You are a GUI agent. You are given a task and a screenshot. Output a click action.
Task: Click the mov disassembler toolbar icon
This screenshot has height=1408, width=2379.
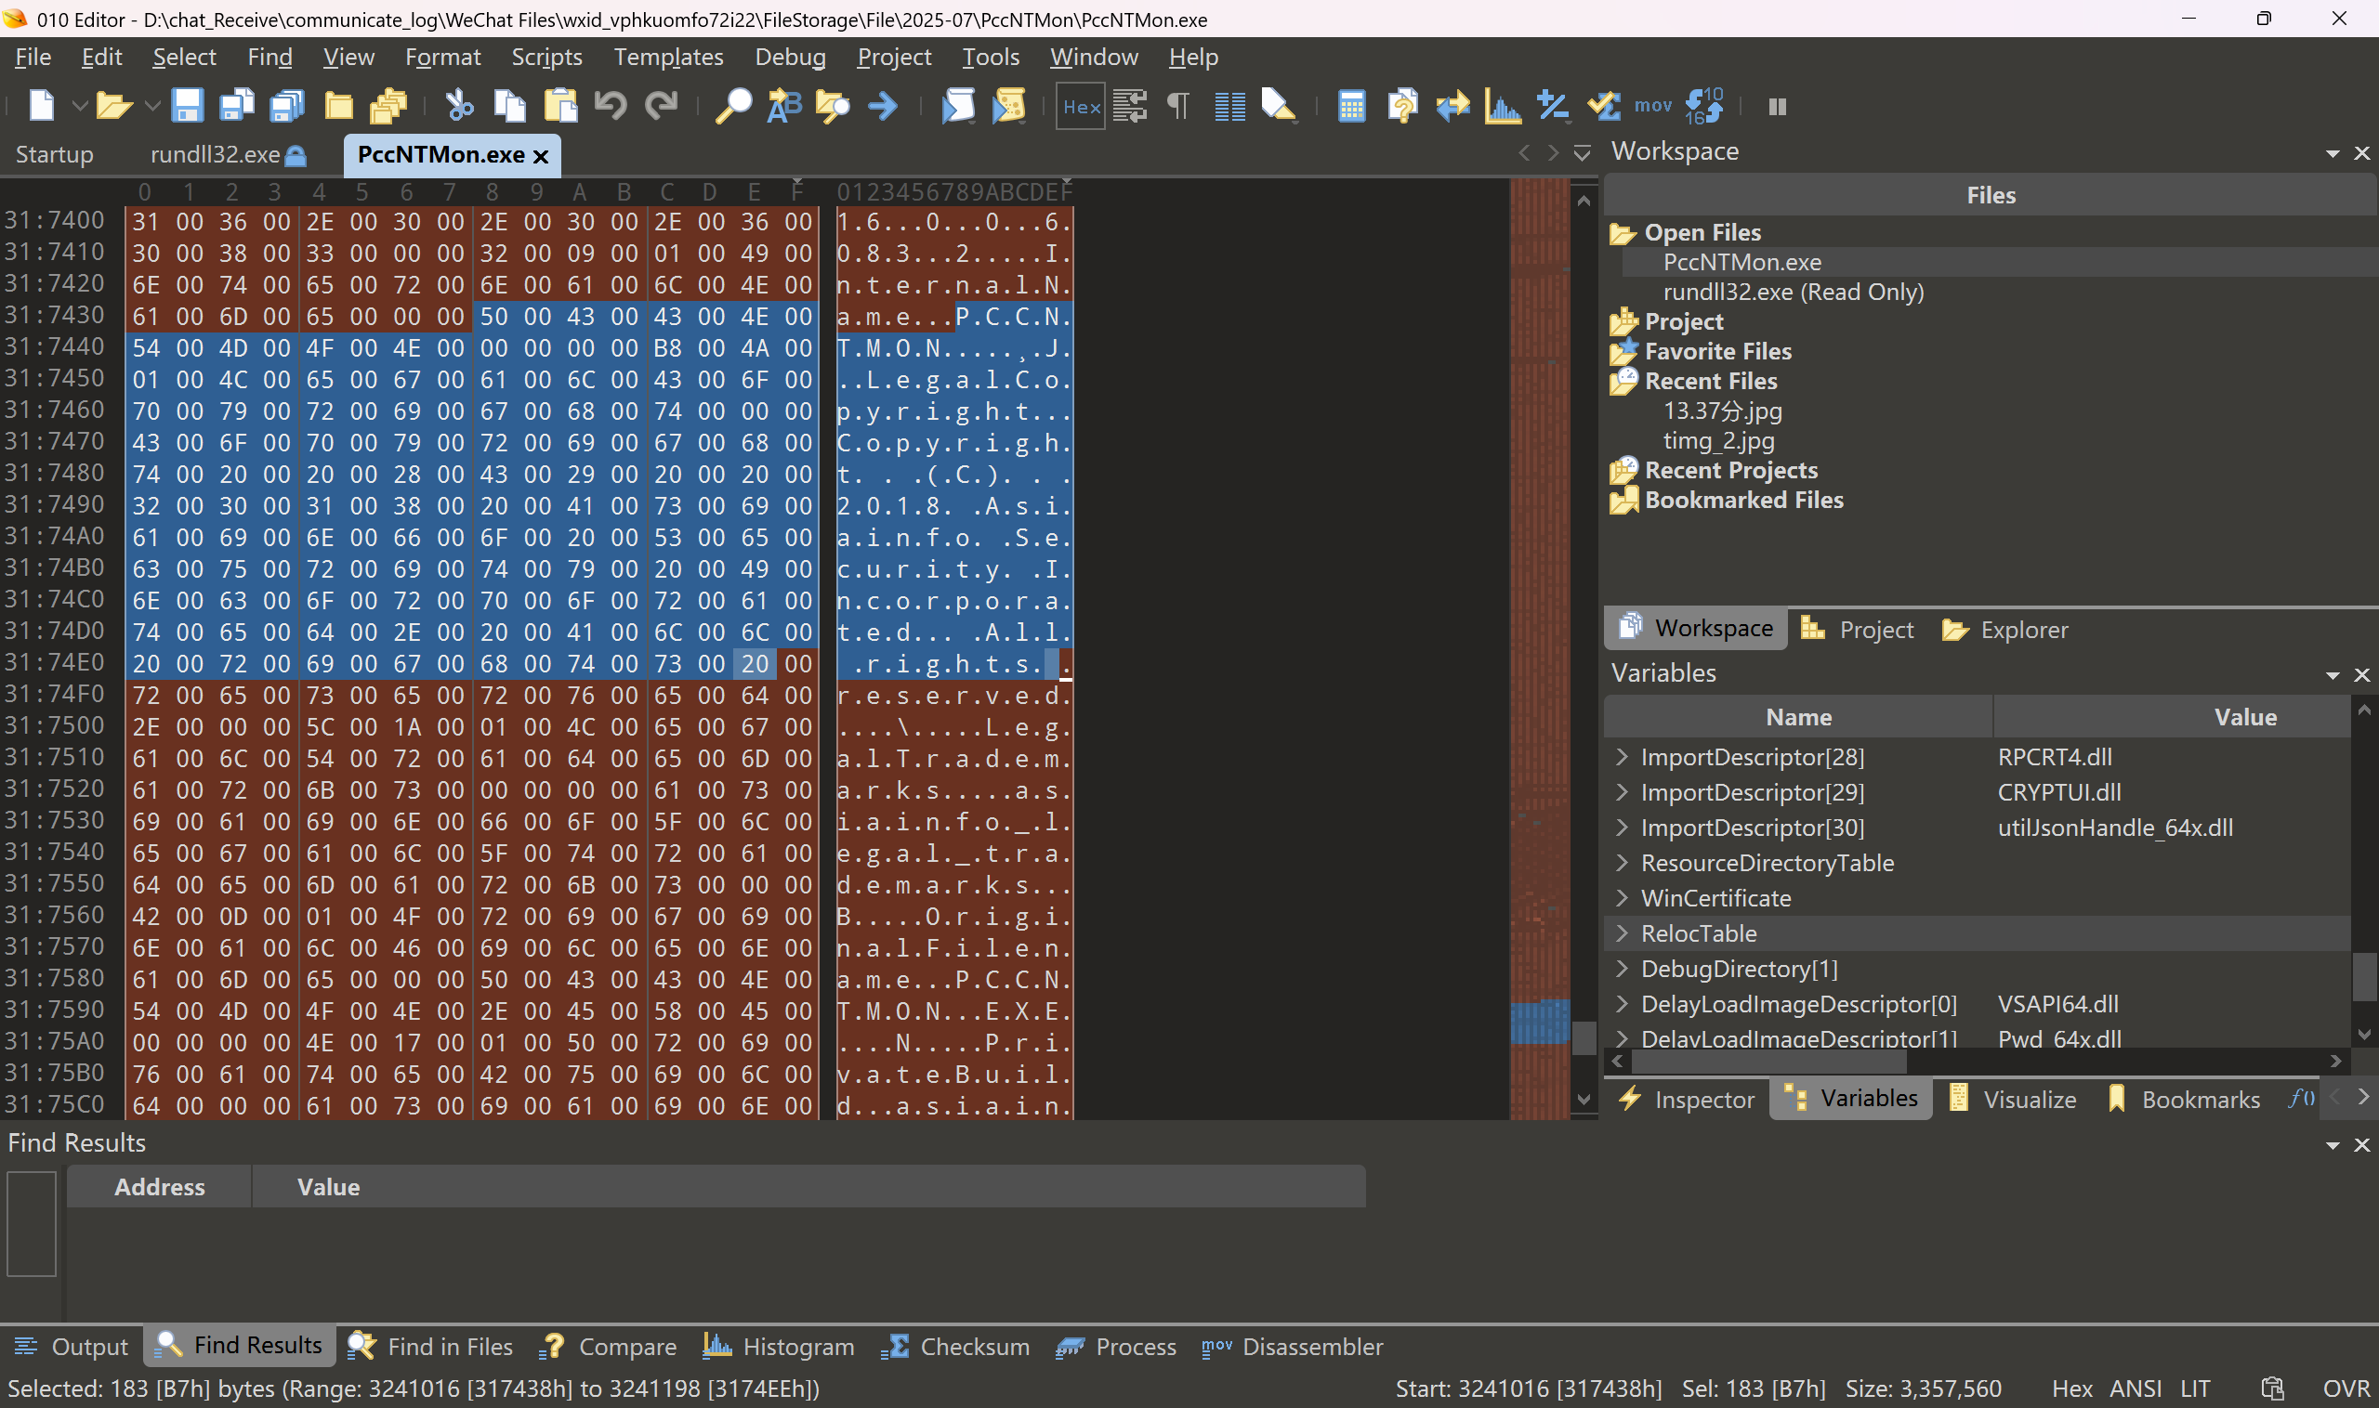(1653, 105)
